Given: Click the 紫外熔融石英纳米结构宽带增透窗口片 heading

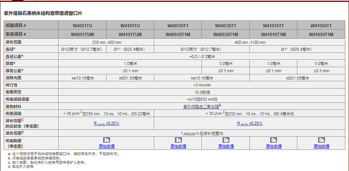Looking at the screenshot, I should coord(43,13).
